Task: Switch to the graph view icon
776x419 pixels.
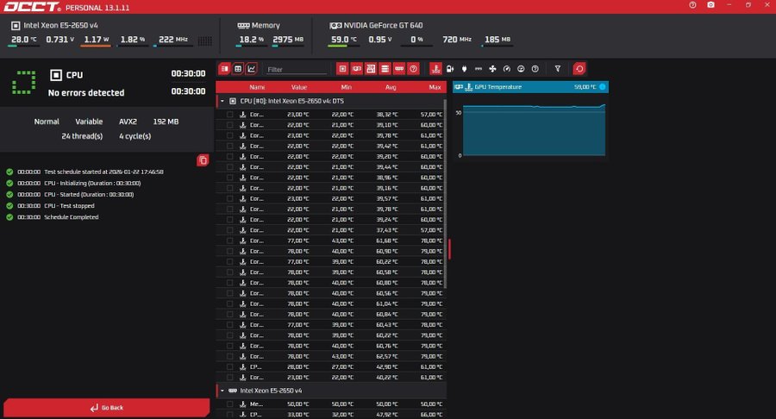Action: coord(252,68)
